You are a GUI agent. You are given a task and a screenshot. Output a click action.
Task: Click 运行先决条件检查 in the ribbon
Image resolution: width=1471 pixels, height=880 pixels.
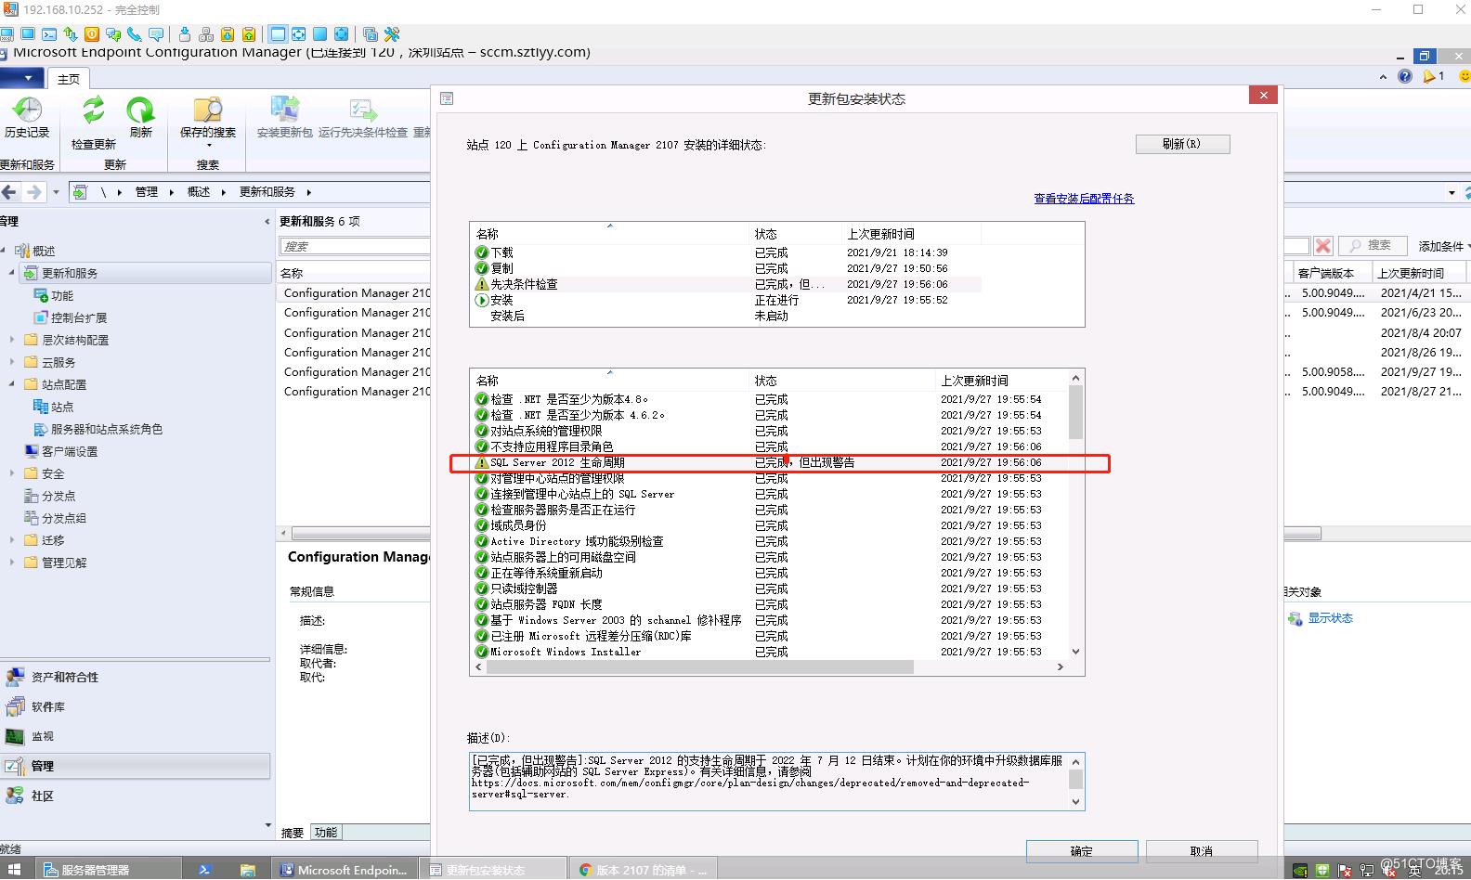click(363, 119)
